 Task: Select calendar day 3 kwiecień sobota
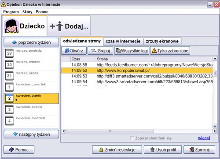31,110
